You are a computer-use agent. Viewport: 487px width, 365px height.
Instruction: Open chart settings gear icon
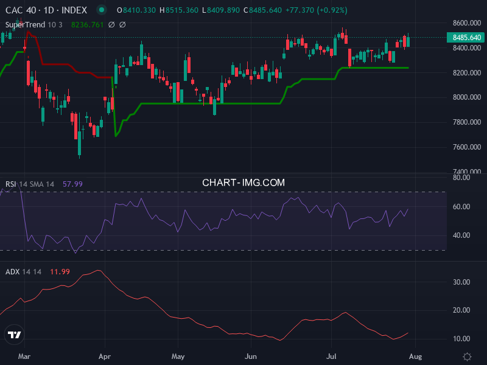[x=467, y=356]
